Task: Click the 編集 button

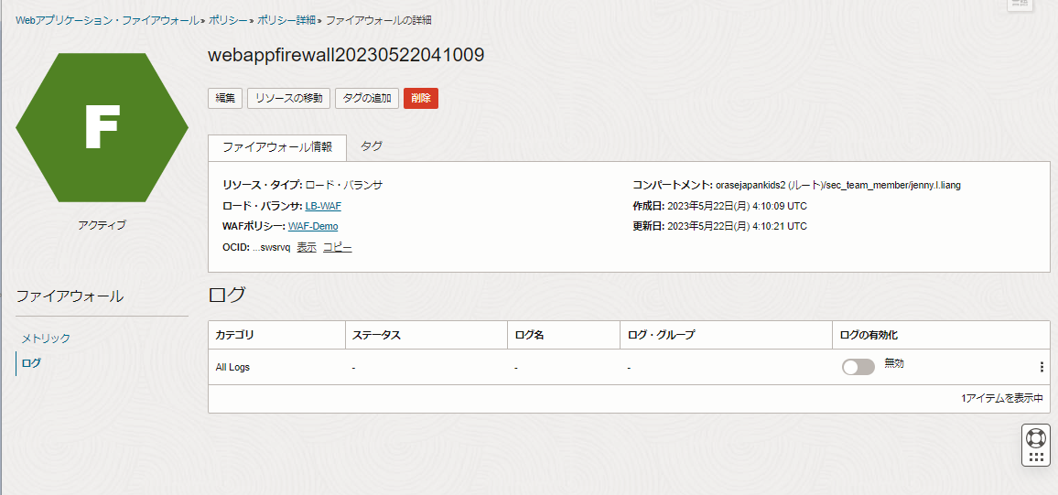Action: pos(225,98)
